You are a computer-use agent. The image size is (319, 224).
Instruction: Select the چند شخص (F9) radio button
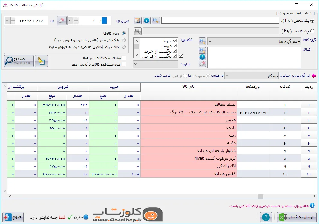click(313, 31)
